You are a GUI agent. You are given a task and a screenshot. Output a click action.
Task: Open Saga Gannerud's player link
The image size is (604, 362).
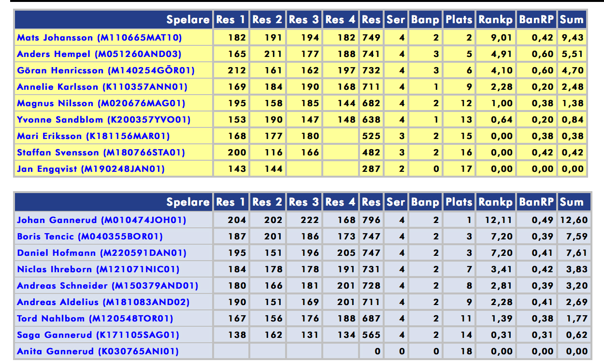click(98, 335)
